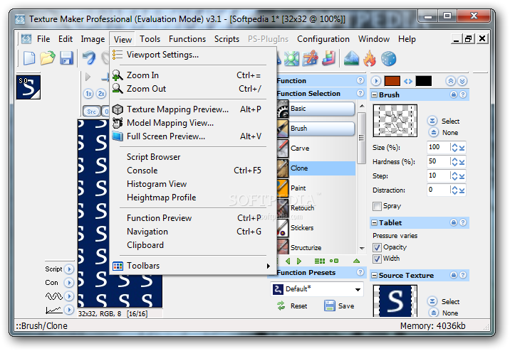Image resolution: width=510 pixels, height=351 pixels.
Task: Adjust the Size (%) stepper arrows
Action: 454,147
